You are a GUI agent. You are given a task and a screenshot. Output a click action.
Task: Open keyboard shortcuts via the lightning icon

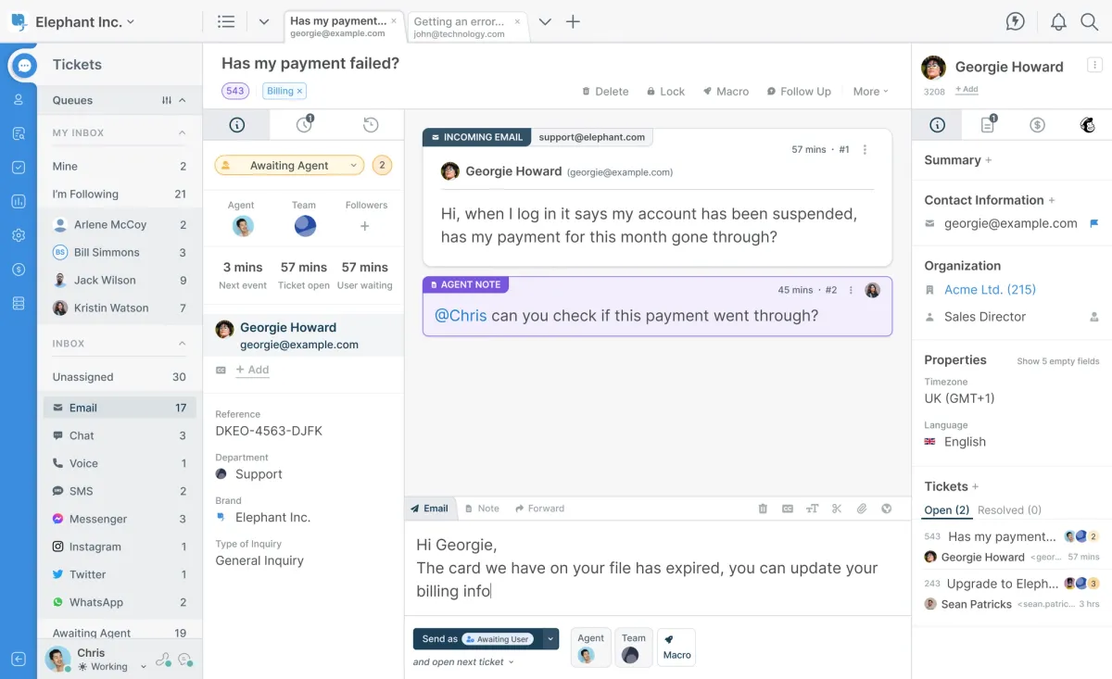click(1016, 21)
